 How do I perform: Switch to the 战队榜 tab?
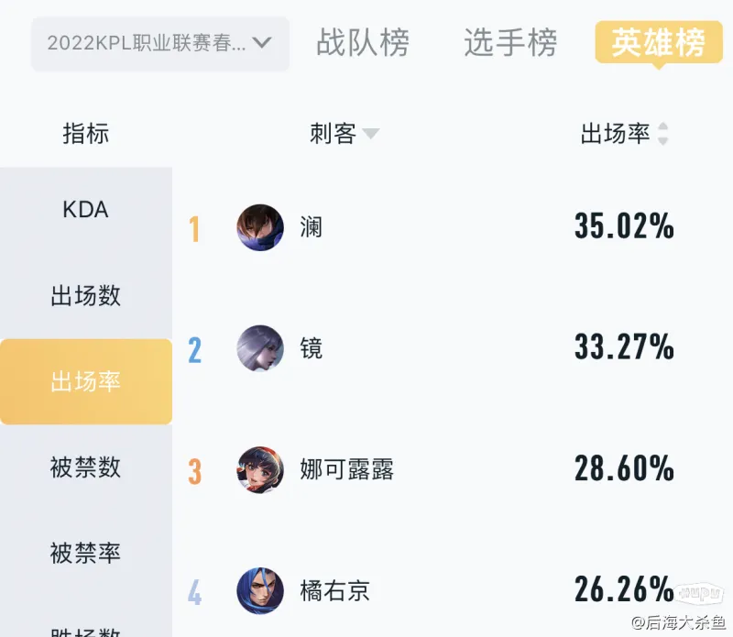pos(363,42)
